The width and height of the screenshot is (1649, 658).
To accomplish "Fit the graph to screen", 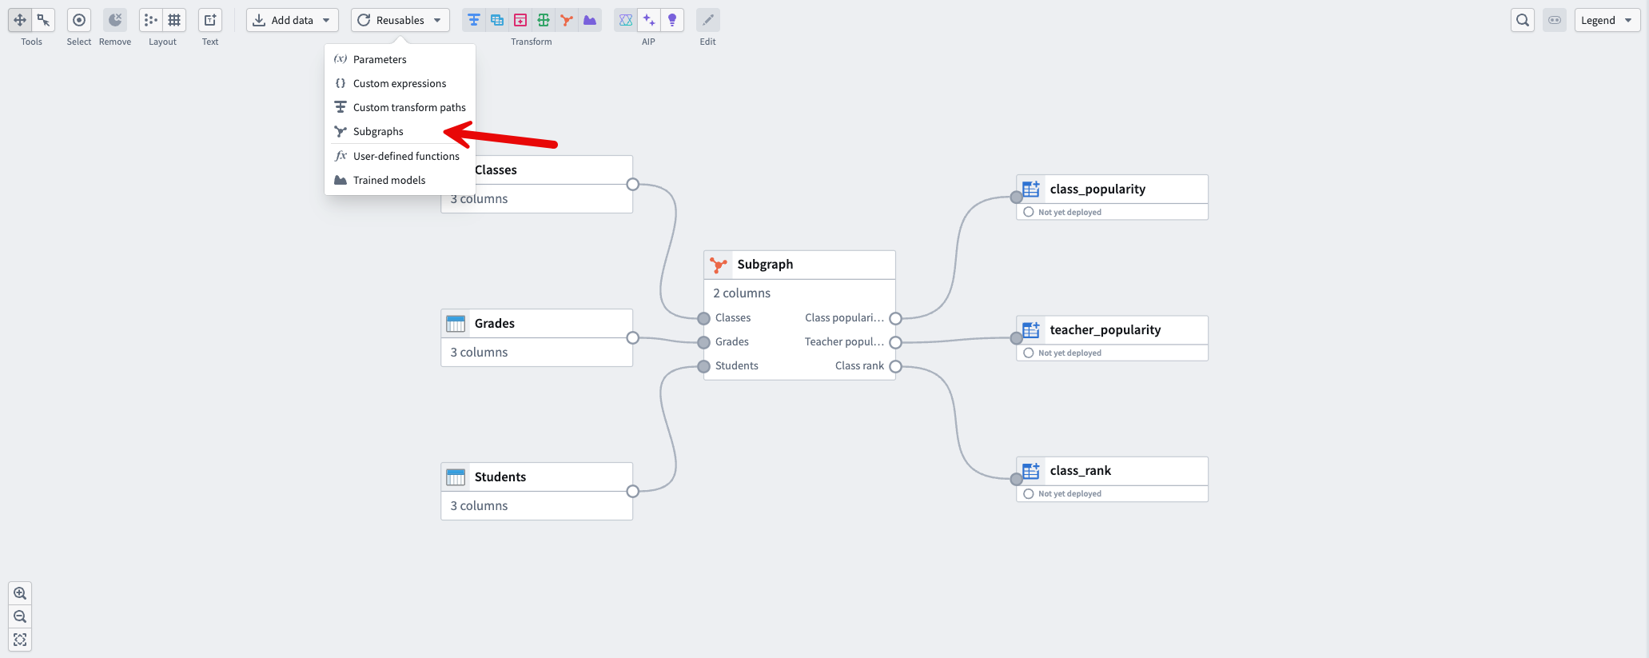I will [20, 640].
